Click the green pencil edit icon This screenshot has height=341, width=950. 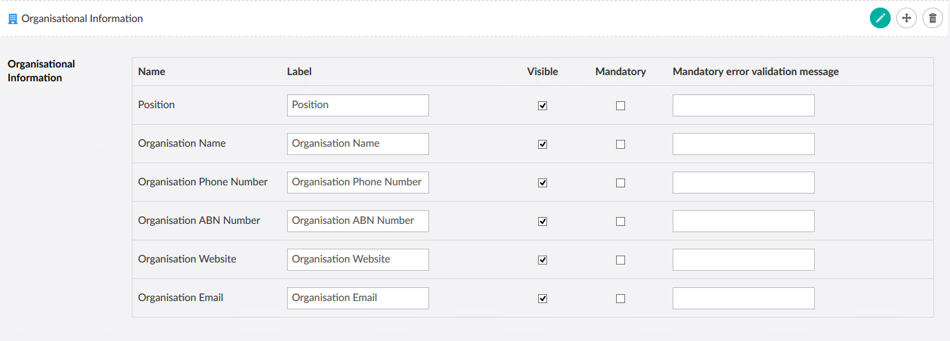coord(880,19)
